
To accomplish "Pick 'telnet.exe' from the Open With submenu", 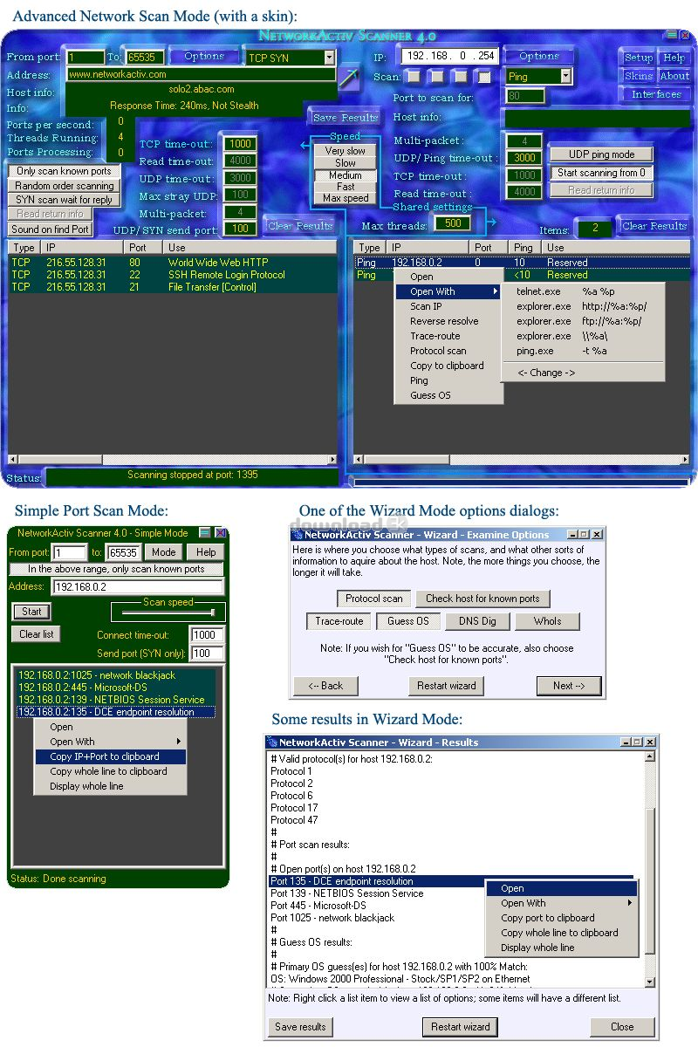I will pos(538,291).
